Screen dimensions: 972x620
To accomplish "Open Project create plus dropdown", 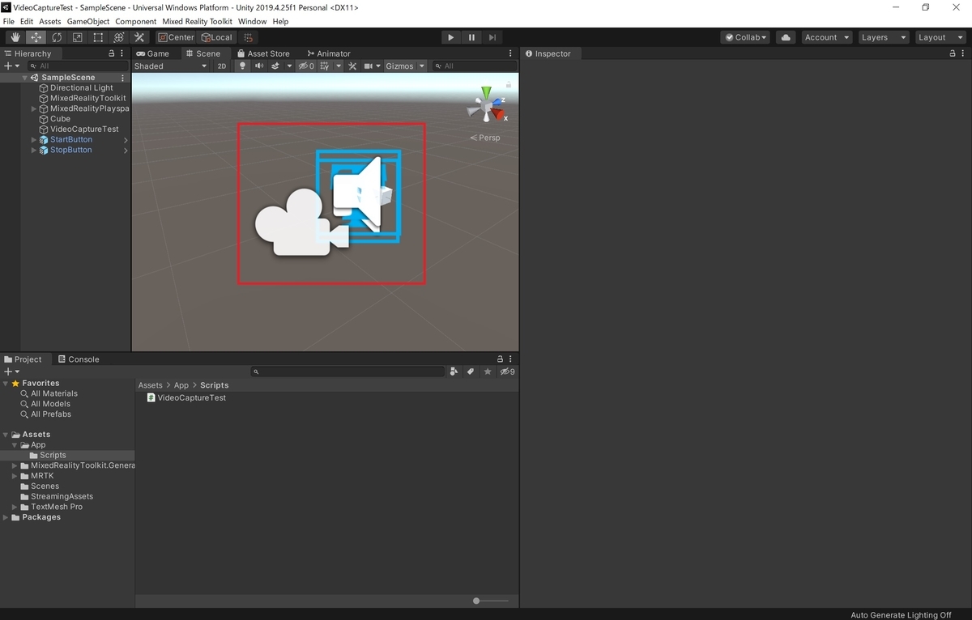I will tap(12, 372).
